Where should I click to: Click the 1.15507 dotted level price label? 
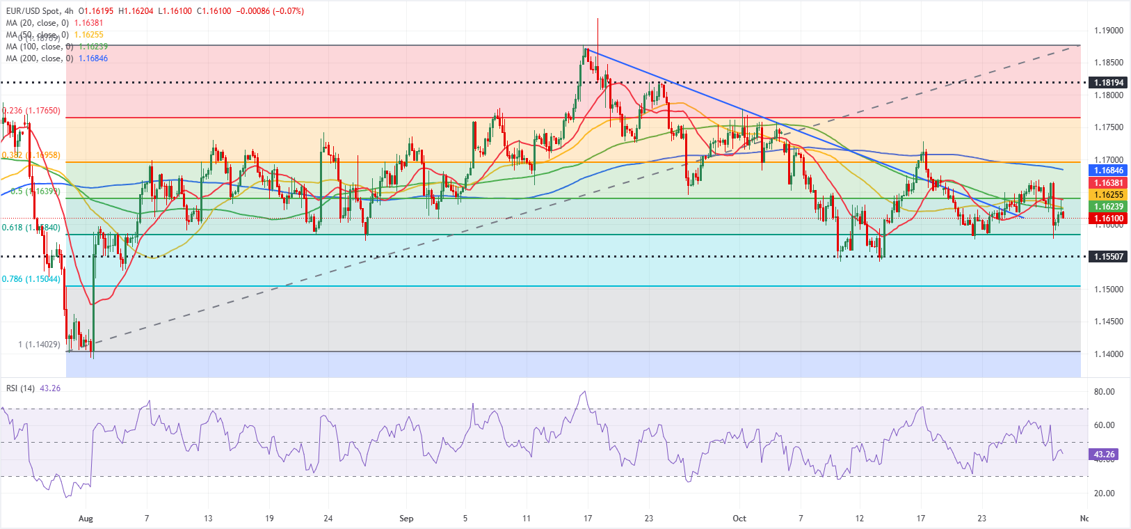(x=1108, y=257)
